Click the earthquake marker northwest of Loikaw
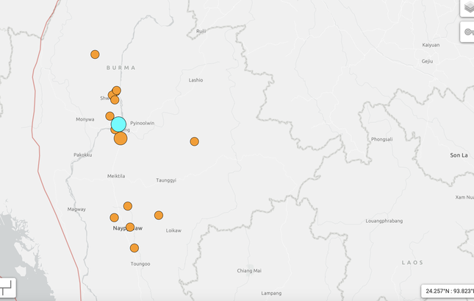The width and height of the screenshot is (474, 301). (x=158, y=215)
